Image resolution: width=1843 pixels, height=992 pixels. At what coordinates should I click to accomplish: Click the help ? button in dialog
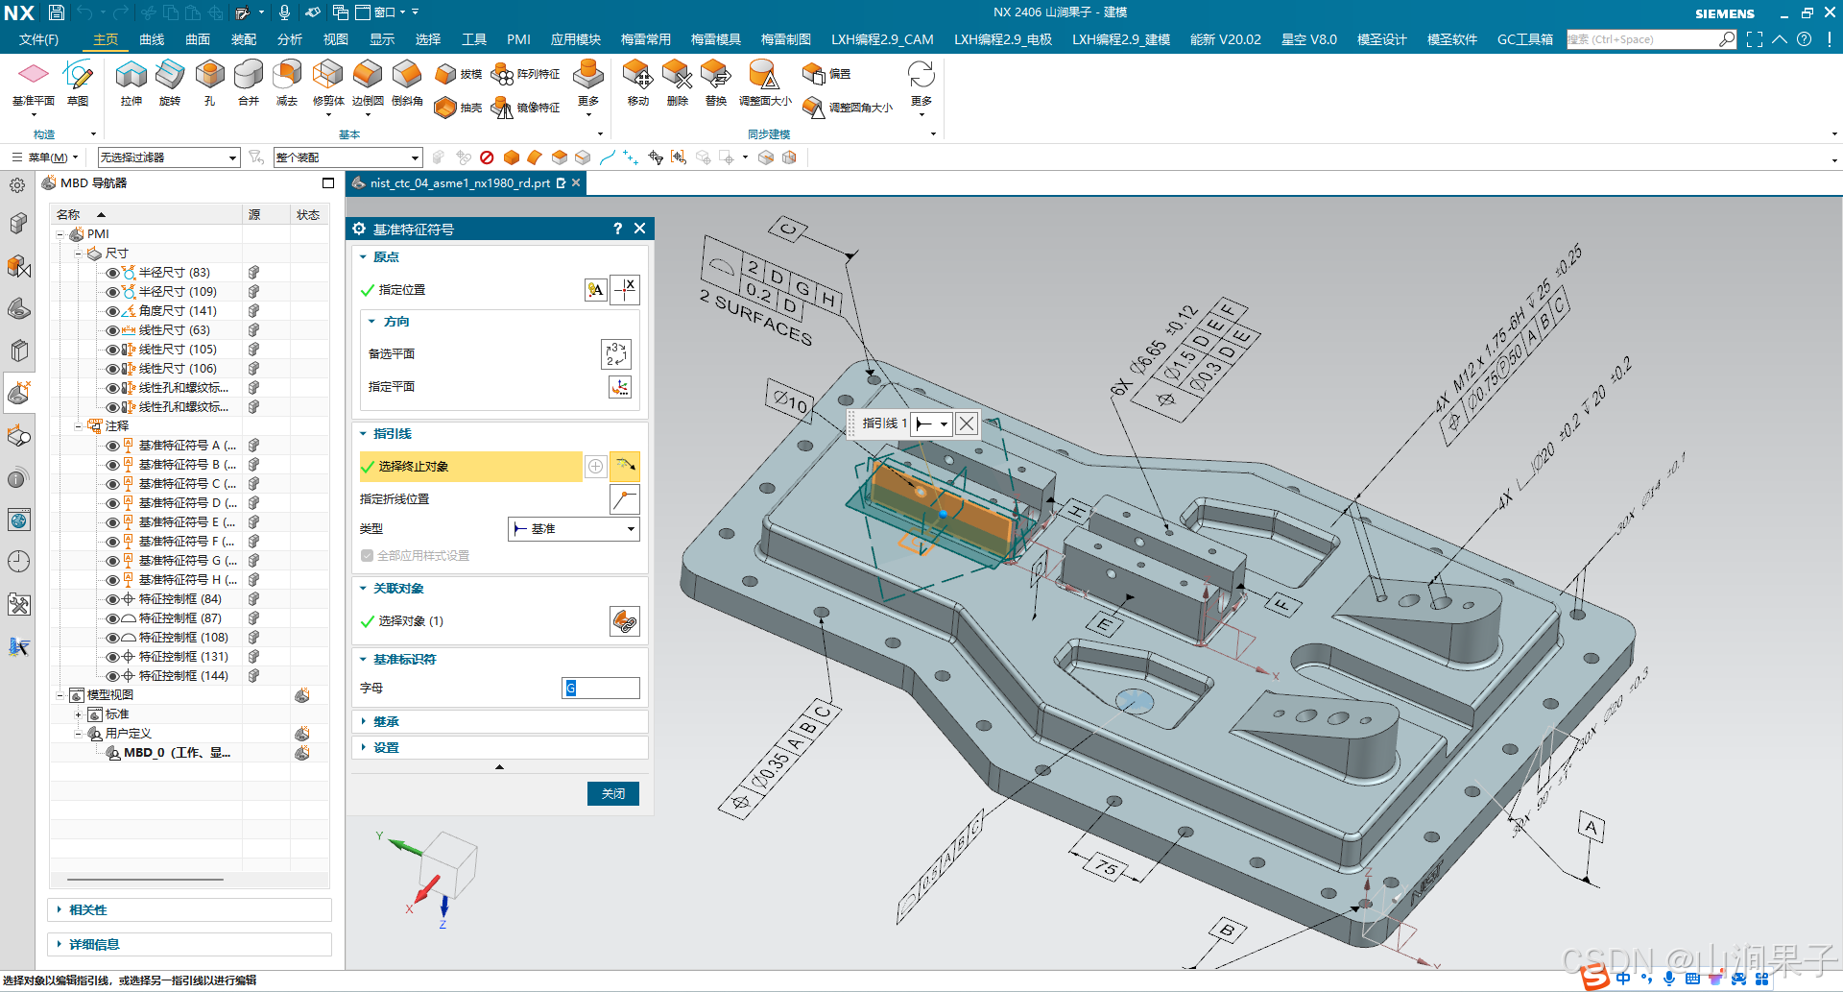click(617, 229)
